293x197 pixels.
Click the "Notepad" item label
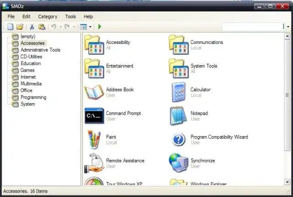click(199, 113)
